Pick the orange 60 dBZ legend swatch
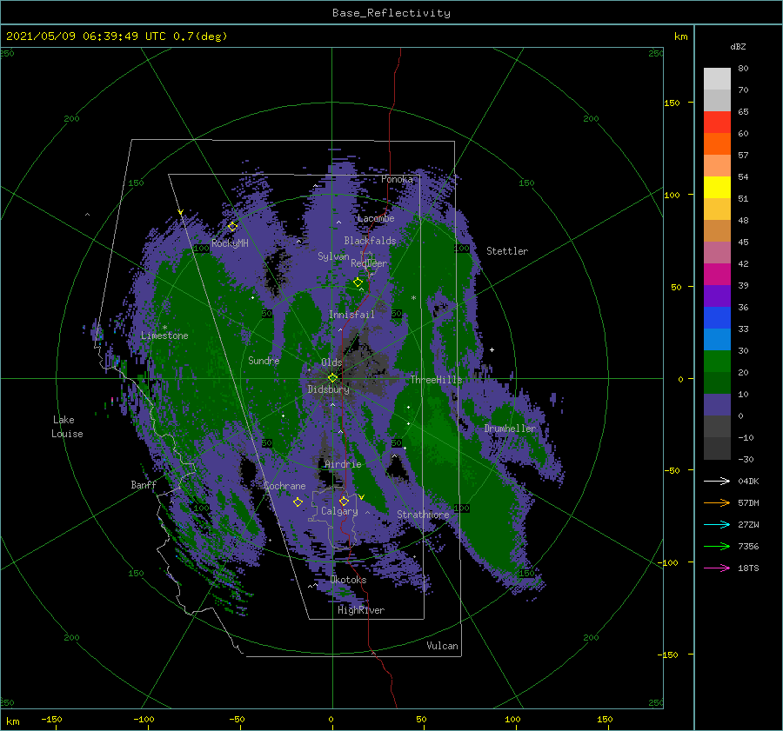The height and width of the screenshot is (731, 783). [717, 144]
